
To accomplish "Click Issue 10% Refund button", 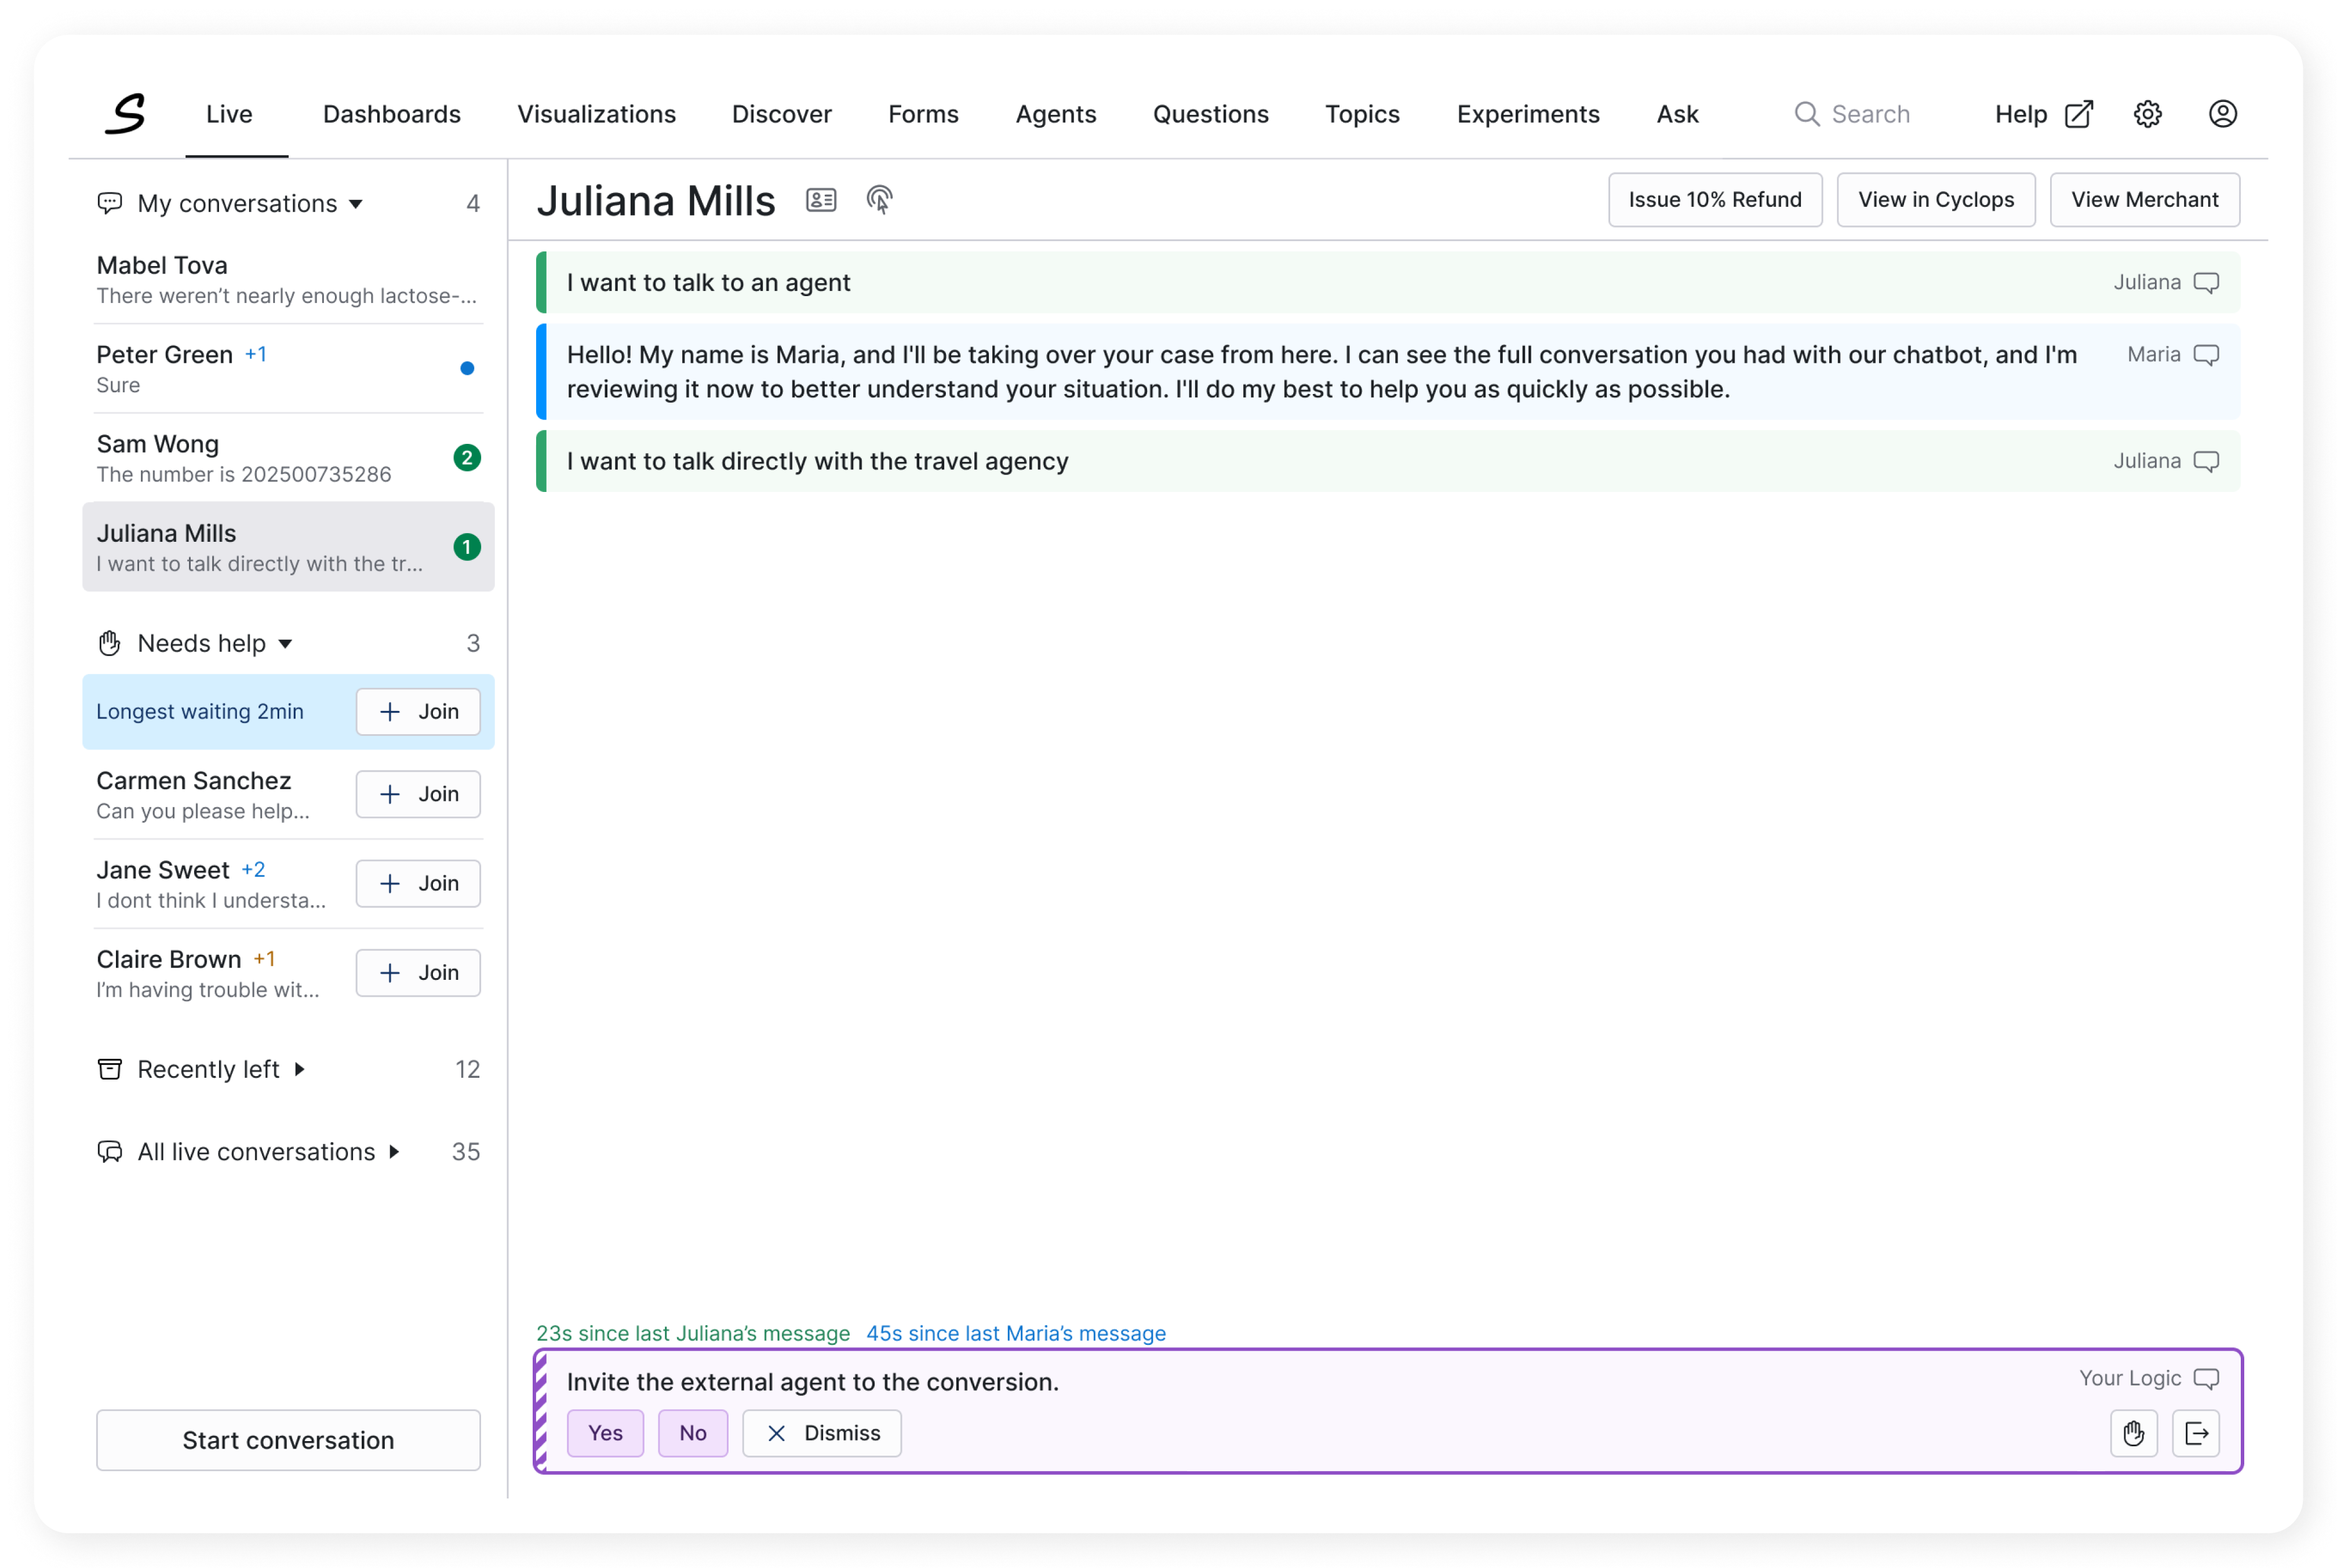I will pyautogui.click(x=1714, y=200).
